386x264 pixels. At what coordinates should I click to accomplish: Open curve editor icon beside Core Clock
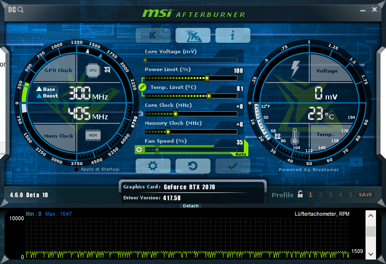[x=141, y=114]
